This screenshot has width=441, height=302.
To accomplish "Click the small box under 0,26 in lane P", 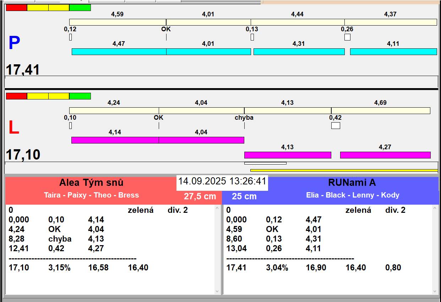I will coord(347,37).
